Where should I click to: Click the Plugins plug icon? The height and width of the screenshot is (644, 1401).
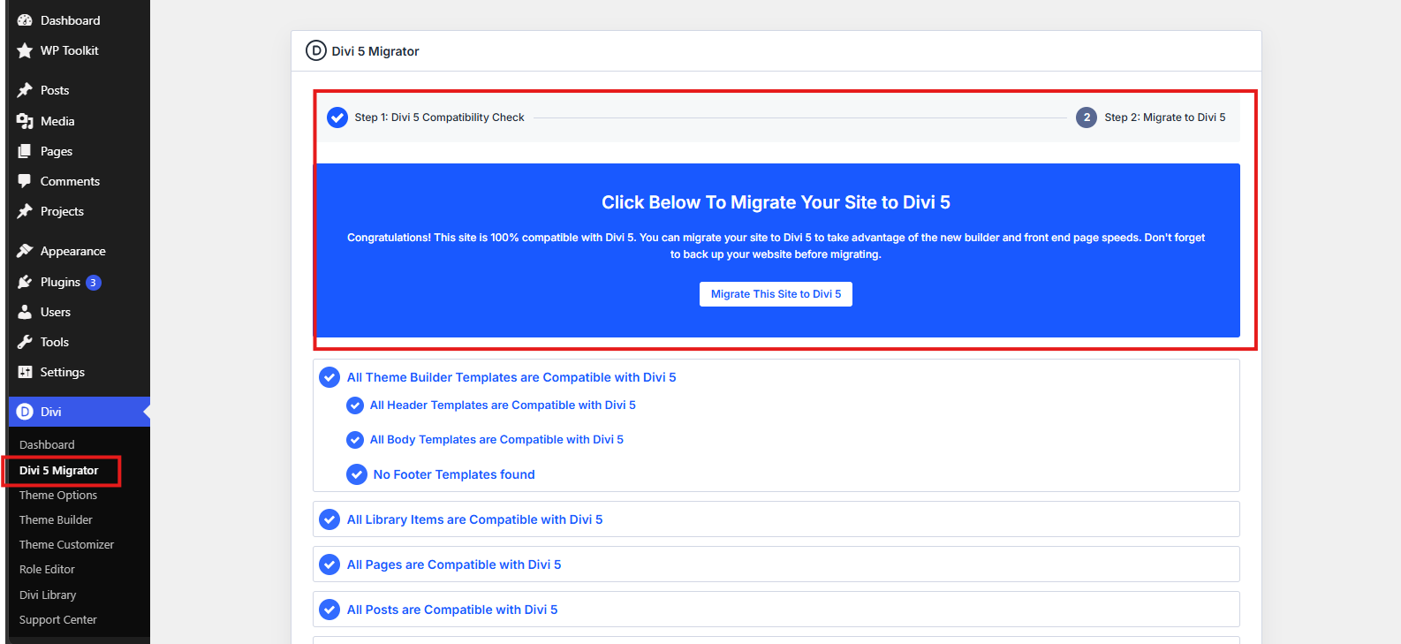(x=25, y=282)
